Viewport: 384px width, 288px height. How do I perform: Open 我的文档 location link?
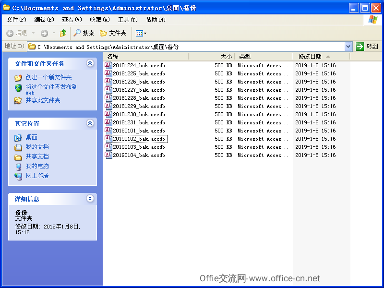[x=37, y=147]
